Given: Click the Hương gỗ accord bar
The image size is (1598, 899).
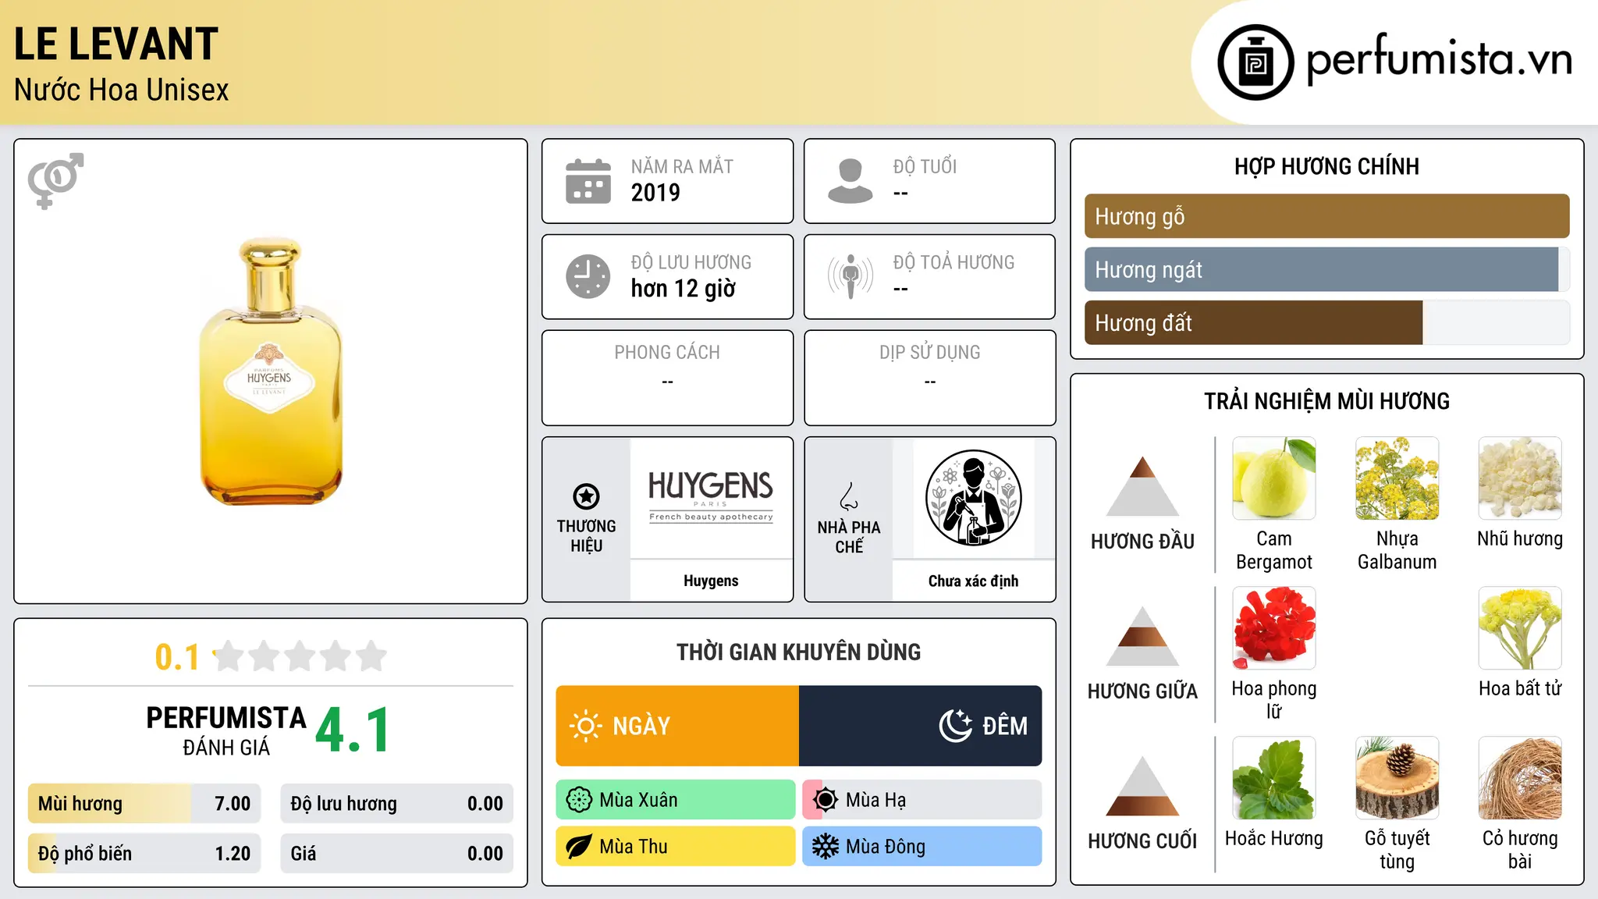Looking at the screenshot, I should [x=1326, y=216].
